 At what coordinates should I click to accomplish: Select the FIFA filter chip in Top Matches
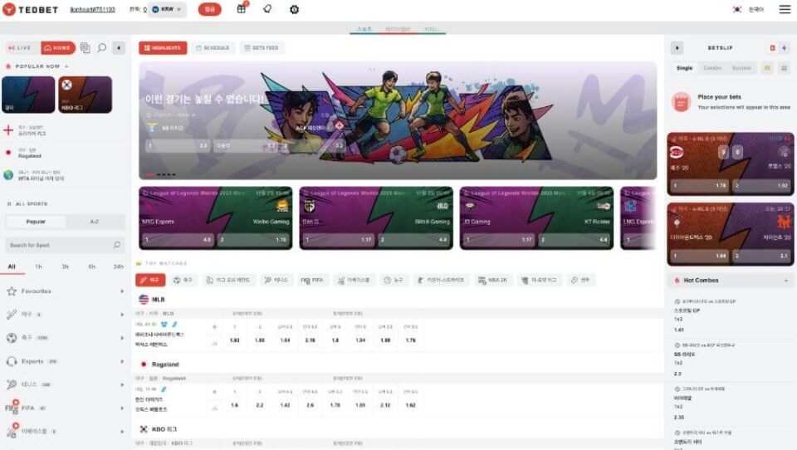pyautogui.click(x=312, y=280)
